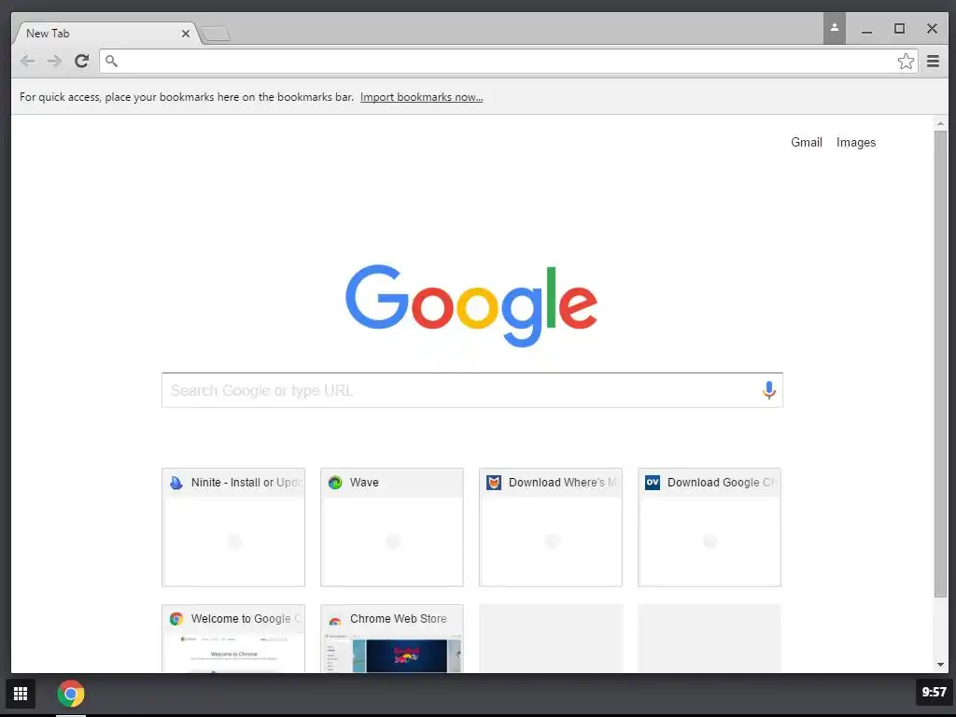Open Images link
956x717 pixels.
855,143
